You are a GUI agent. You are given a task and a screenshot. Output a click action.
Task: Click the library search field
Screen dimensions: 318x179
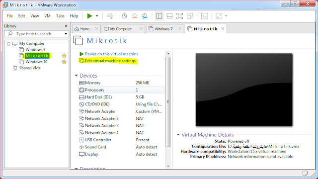[x=36, y=34]
